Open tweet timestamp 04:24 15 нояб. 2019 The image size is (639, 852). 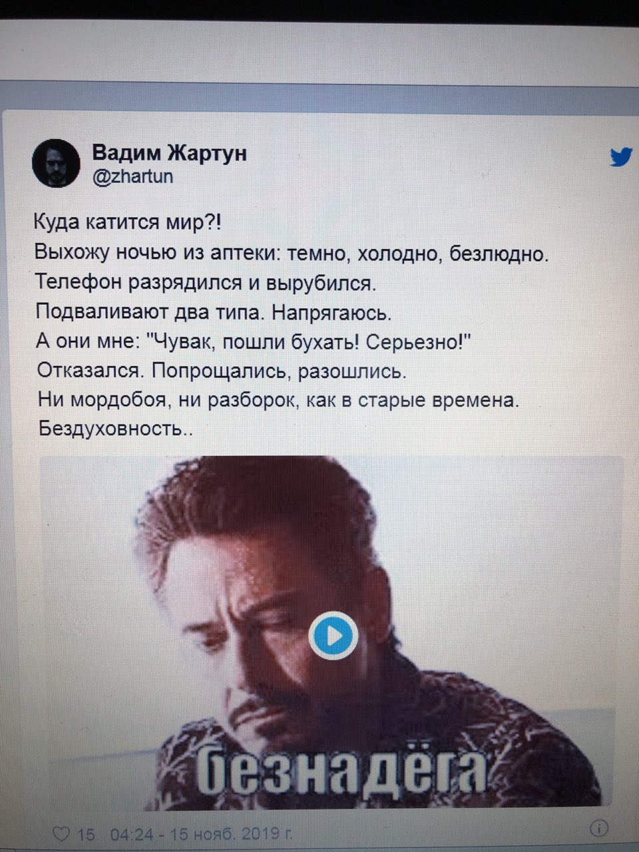pyautogui.click(x=200, y=833)
